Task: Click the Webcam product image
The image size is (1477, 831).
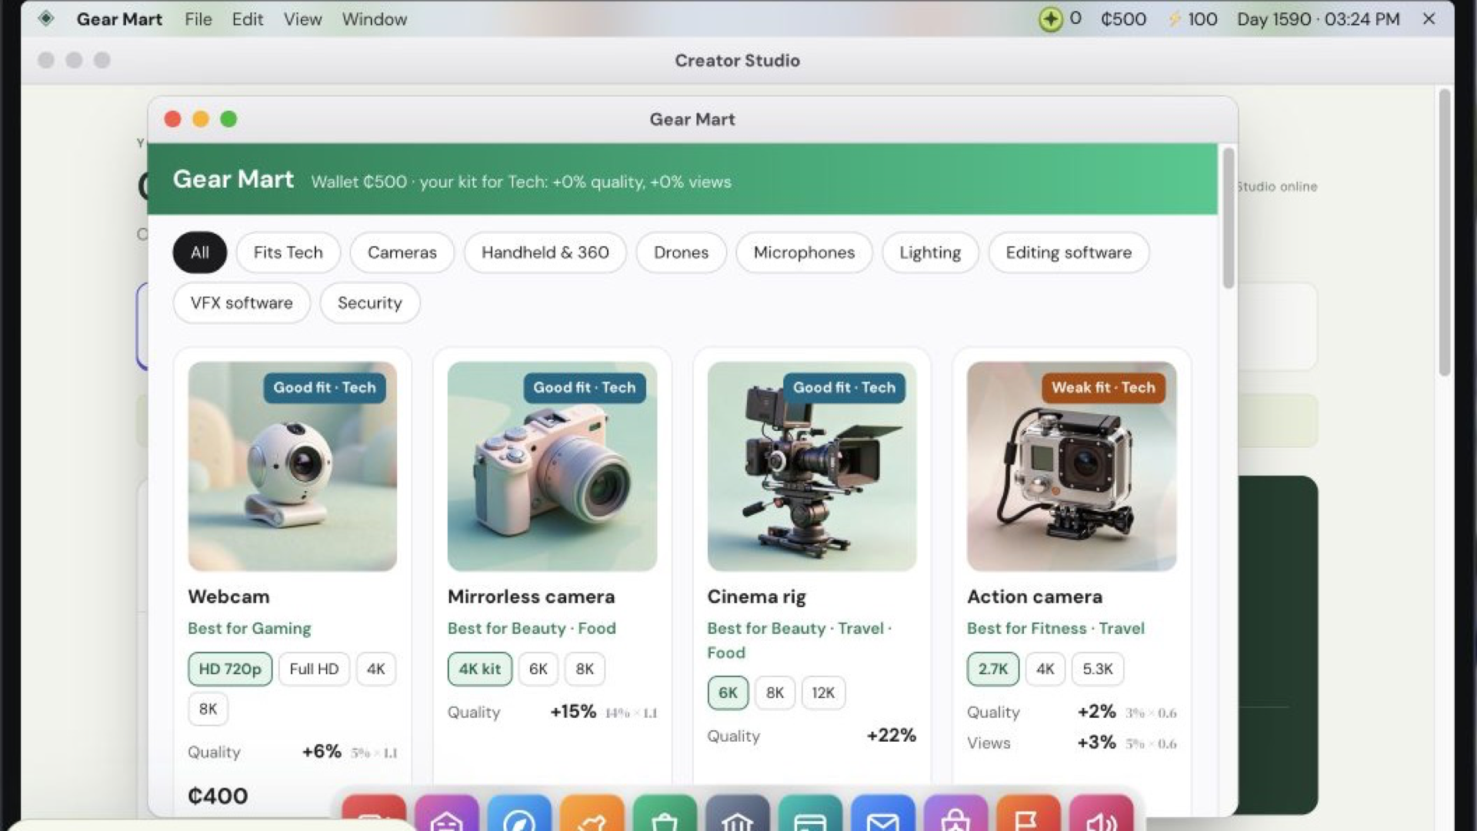Action: 292,466
